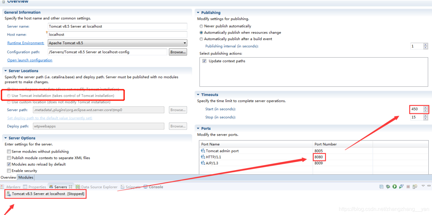Select Use custom location option
The height and width of the screenshot is (215, 432).
point(9,102)
